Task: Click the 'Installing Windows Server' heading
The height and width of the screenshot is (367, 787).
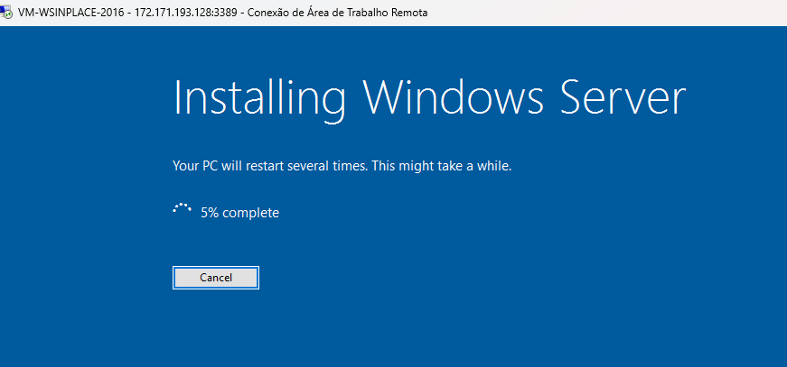Action: point(429,98)
